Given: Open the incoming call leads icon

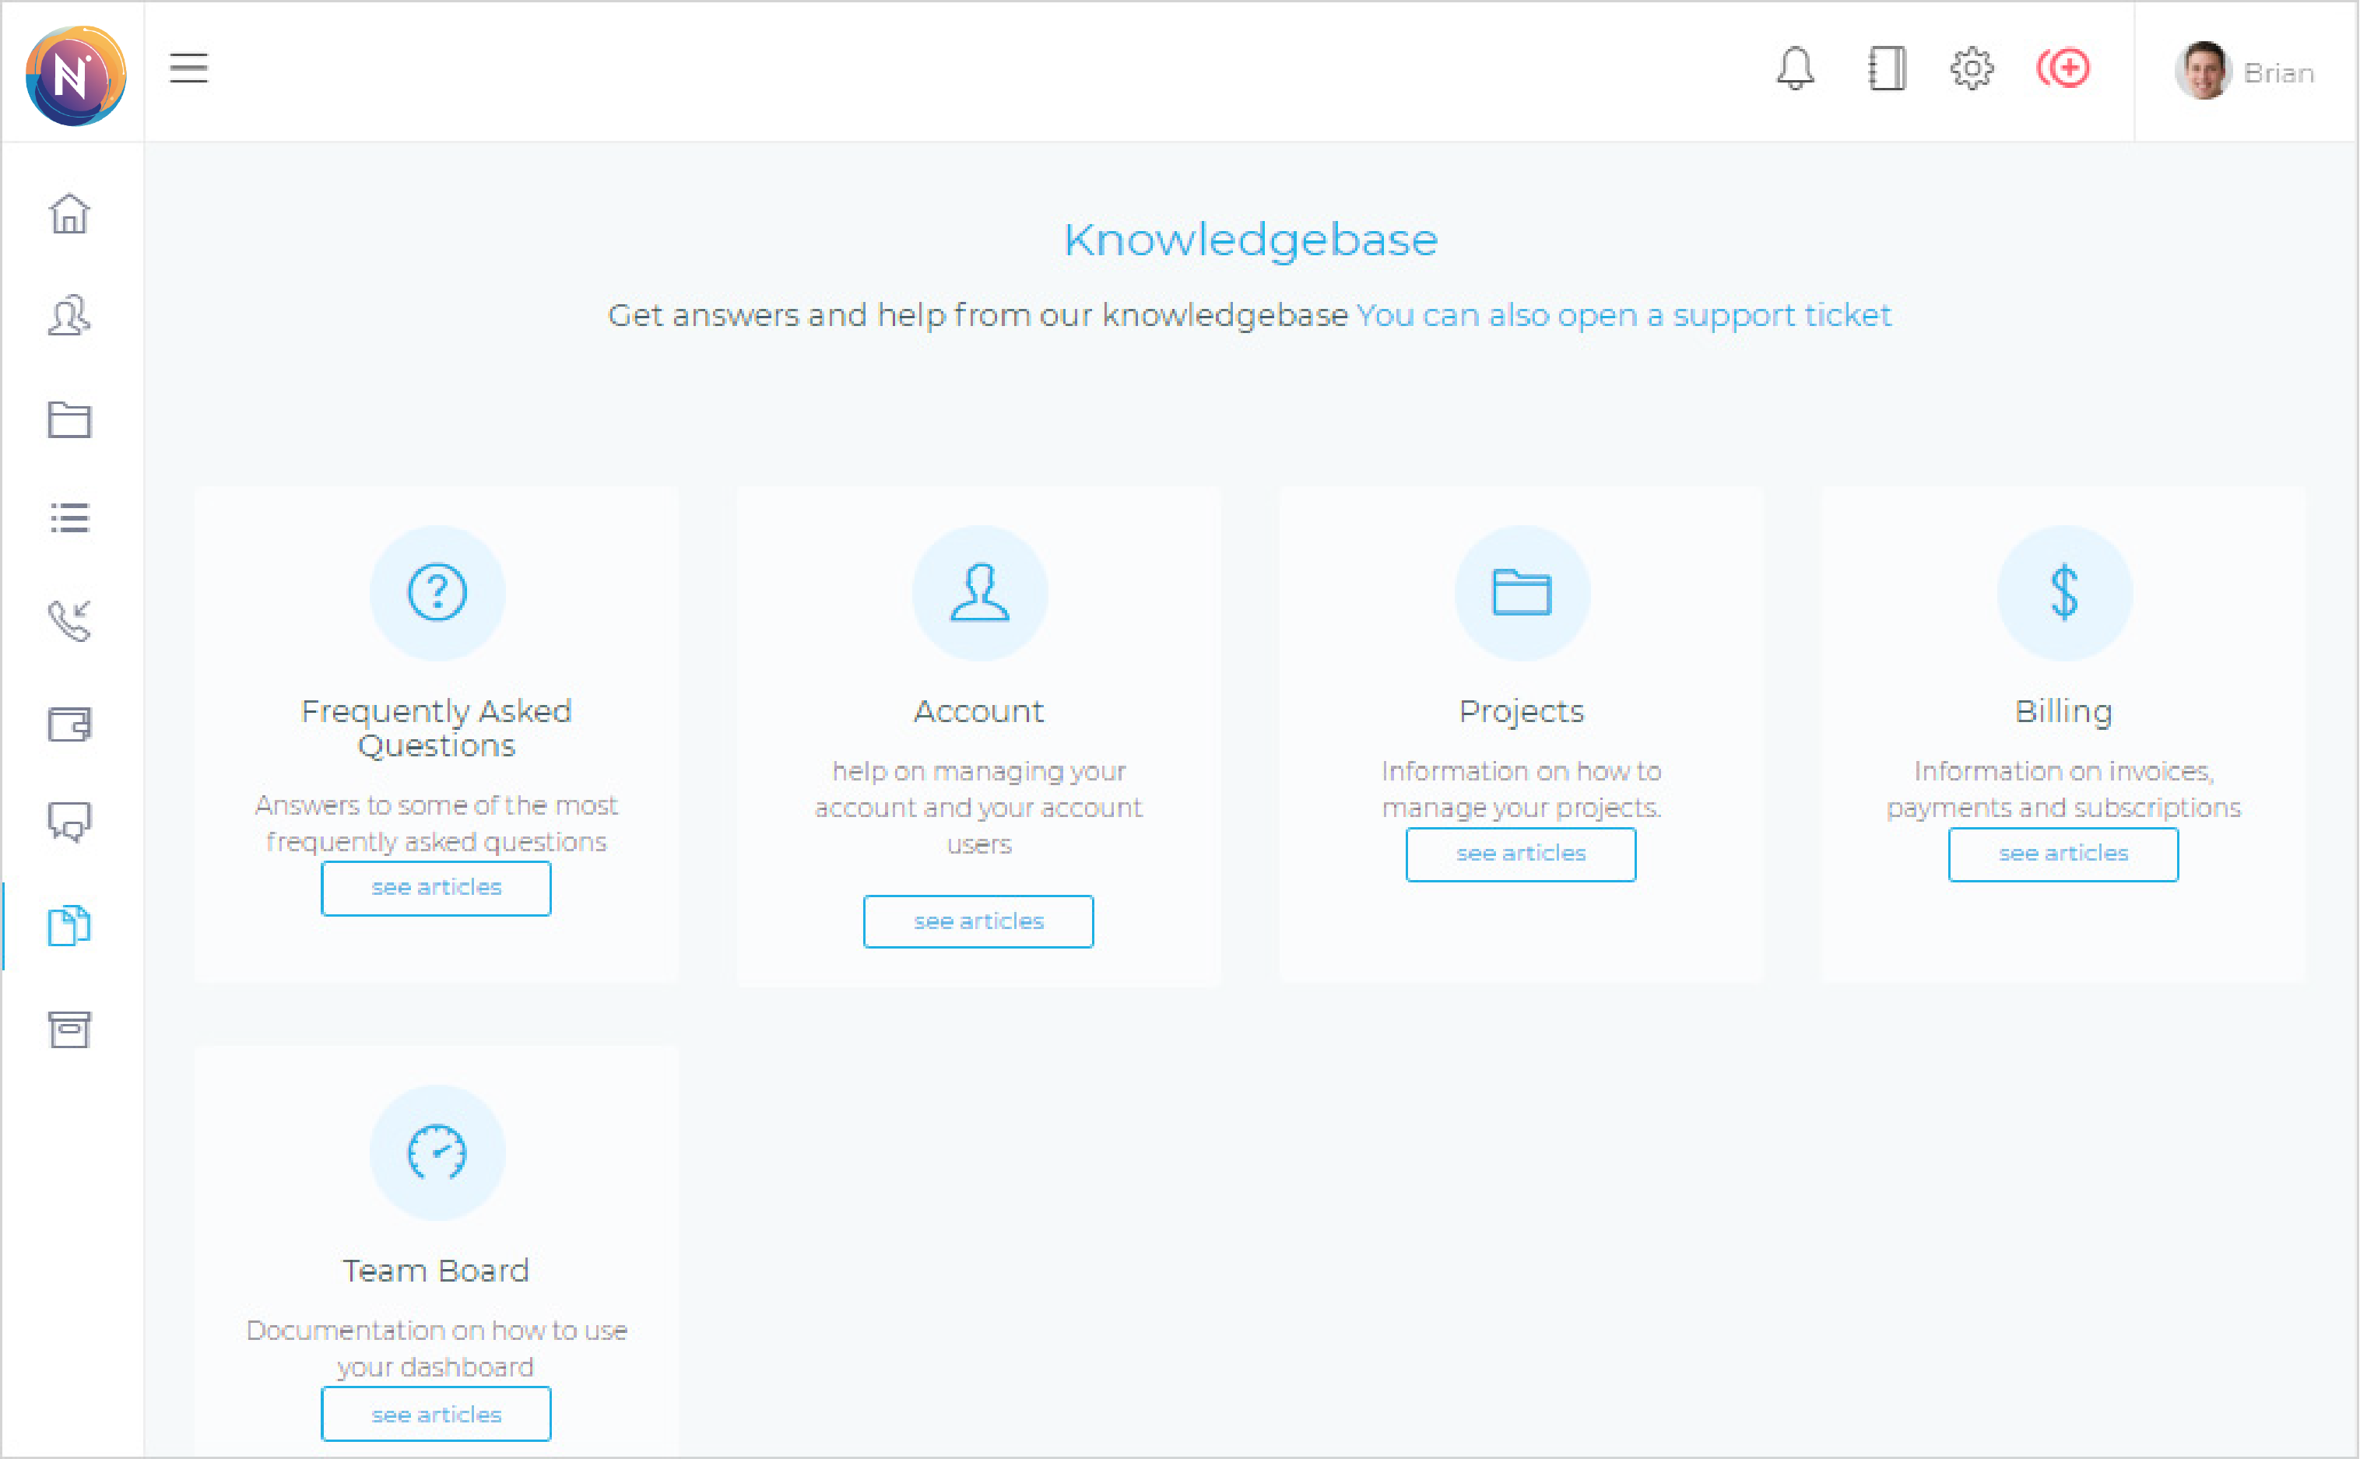Looking at the screenshot, I should pyautogui.click(x=69, y=620).
